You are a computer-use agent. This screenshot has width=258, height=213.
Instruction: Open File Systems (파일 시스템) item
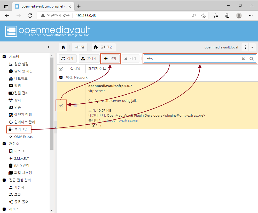pos(20,173)
